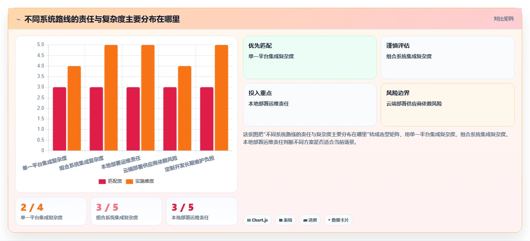The height and width of the screenshot is (241, 530).
Task: Click the y-axis value 2.5
Action: click(40, 97)
